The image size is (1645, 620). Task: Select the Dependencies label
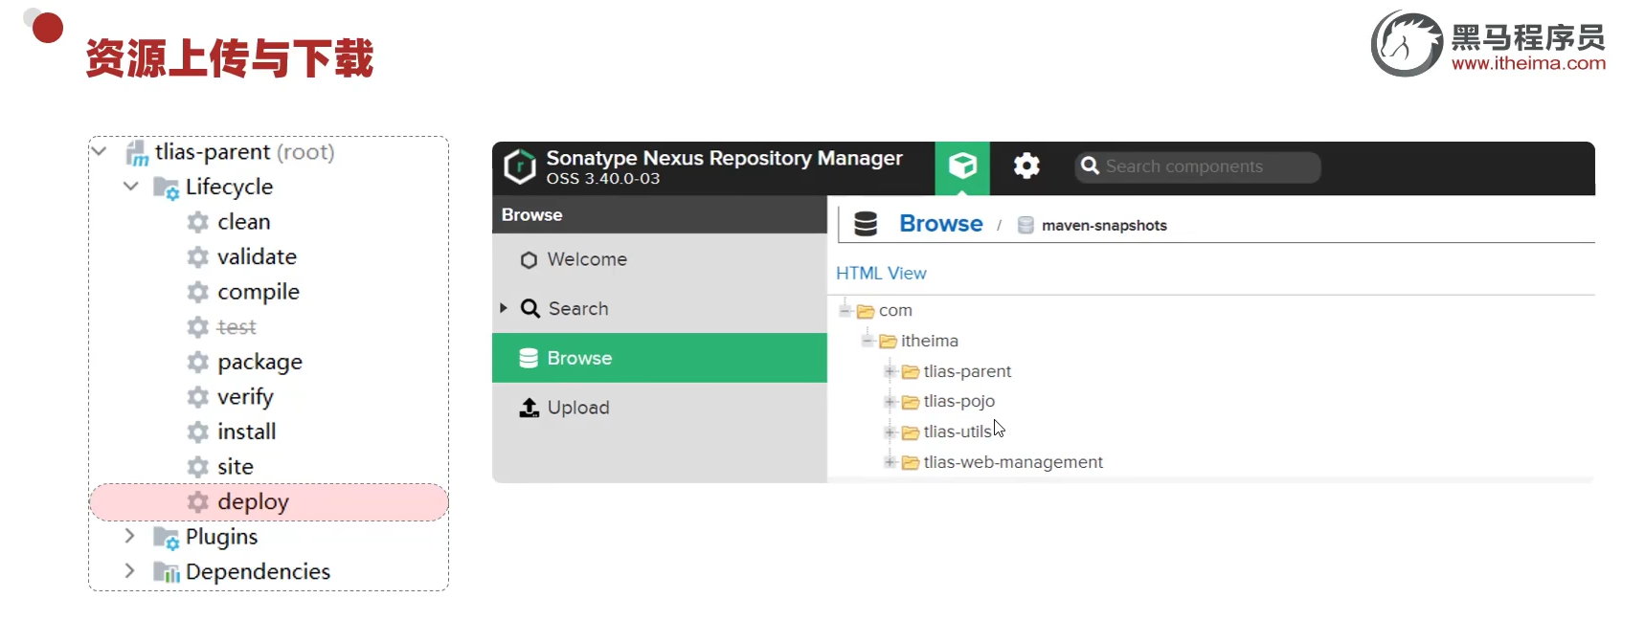(258, 572)
